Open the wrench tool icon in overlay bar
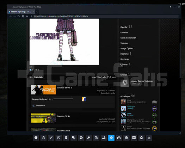Image resolution: width=185 pixels, height=148 pixels. [x=88, y=138]
